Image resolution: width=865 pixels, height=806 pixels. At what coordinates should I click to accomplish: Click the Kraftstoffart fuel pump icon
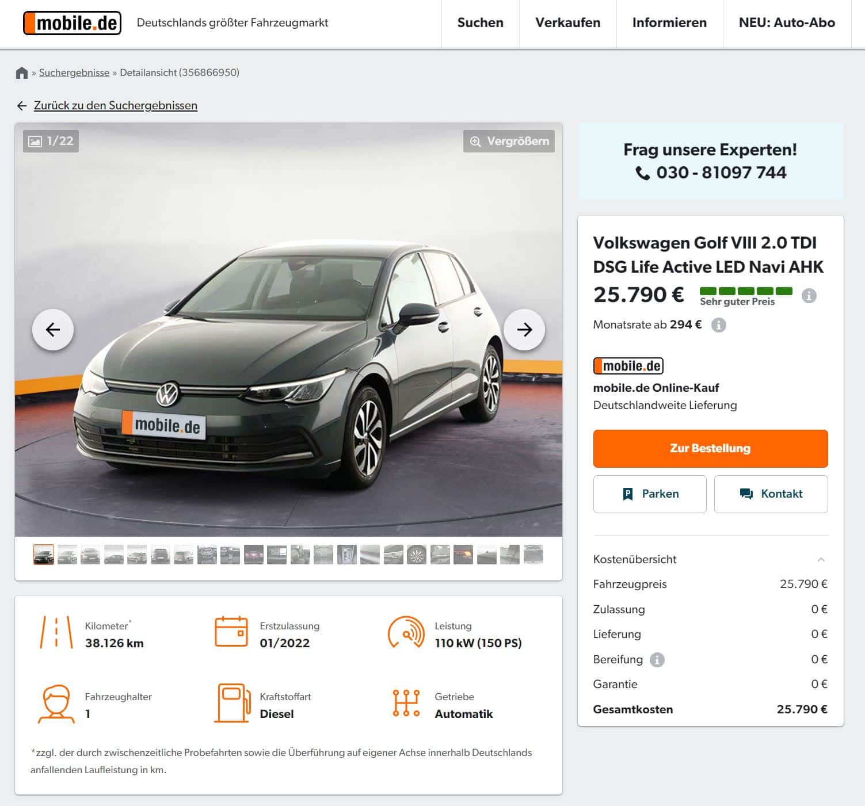233,703
